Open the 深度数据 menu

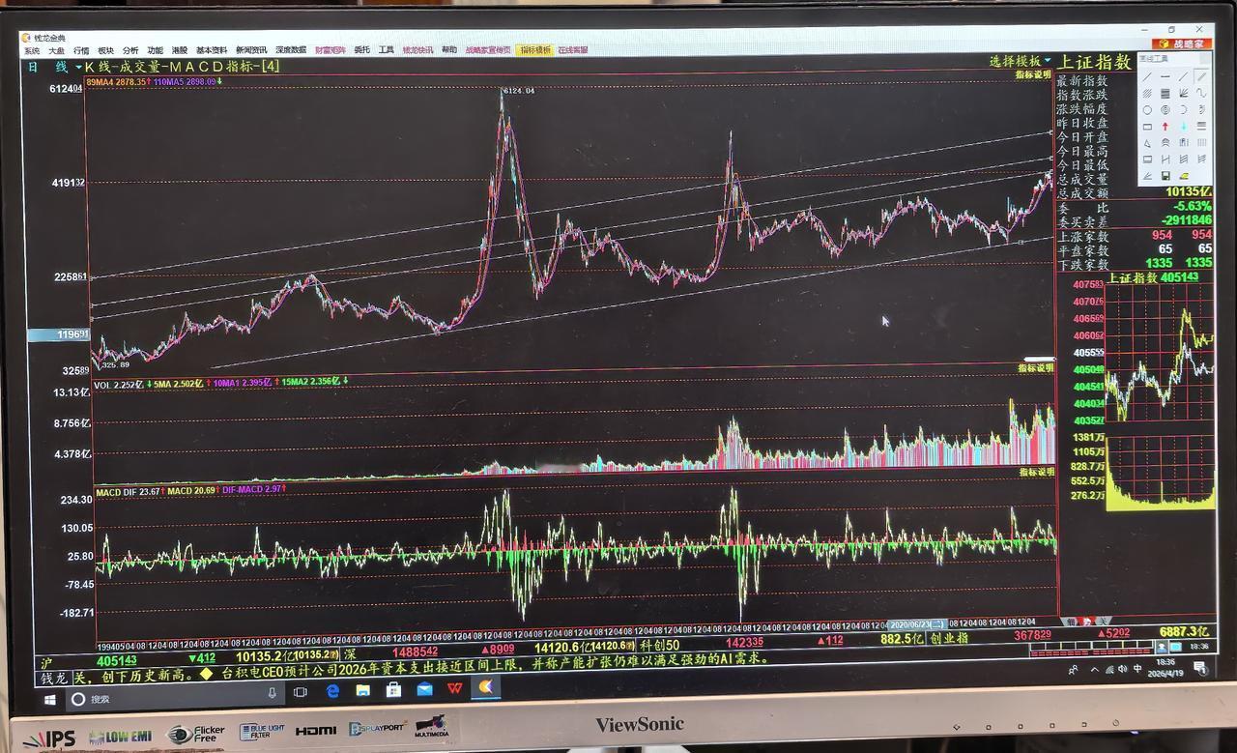point(291,50)
